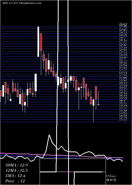Screen dimensions: 132x185
Task: Select the "Price : 12" text
Action: pyautogui.click(x=15, y=181)
